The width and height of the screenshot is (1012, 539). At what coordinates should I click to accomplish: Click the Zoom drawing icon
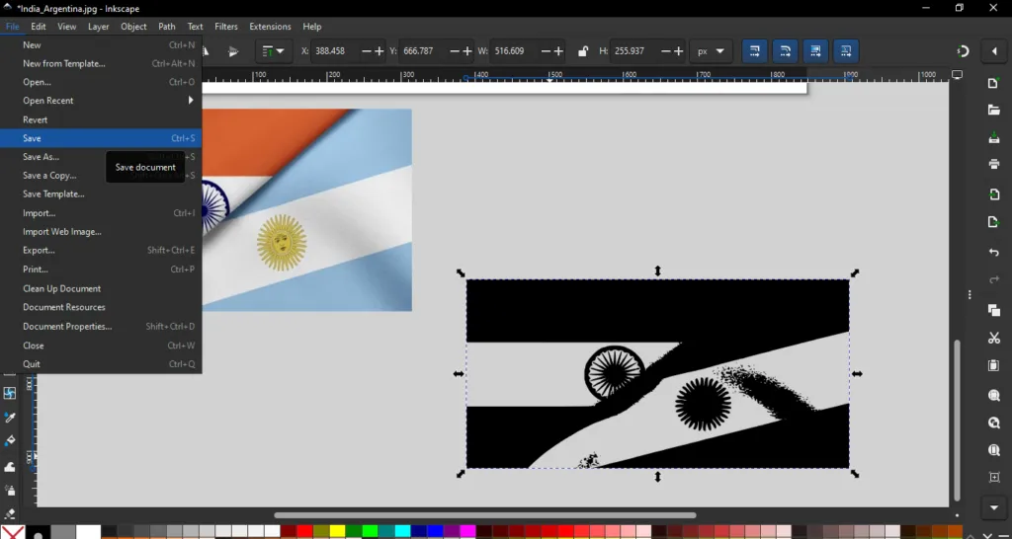click(x=994, y=423)
